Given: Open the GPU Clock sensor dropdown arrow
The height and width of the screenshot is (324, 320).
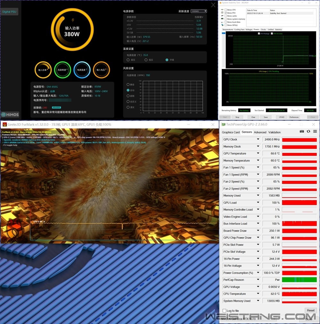Looking at the screenshot, I should pyautogui.click(x=258, y=139).
